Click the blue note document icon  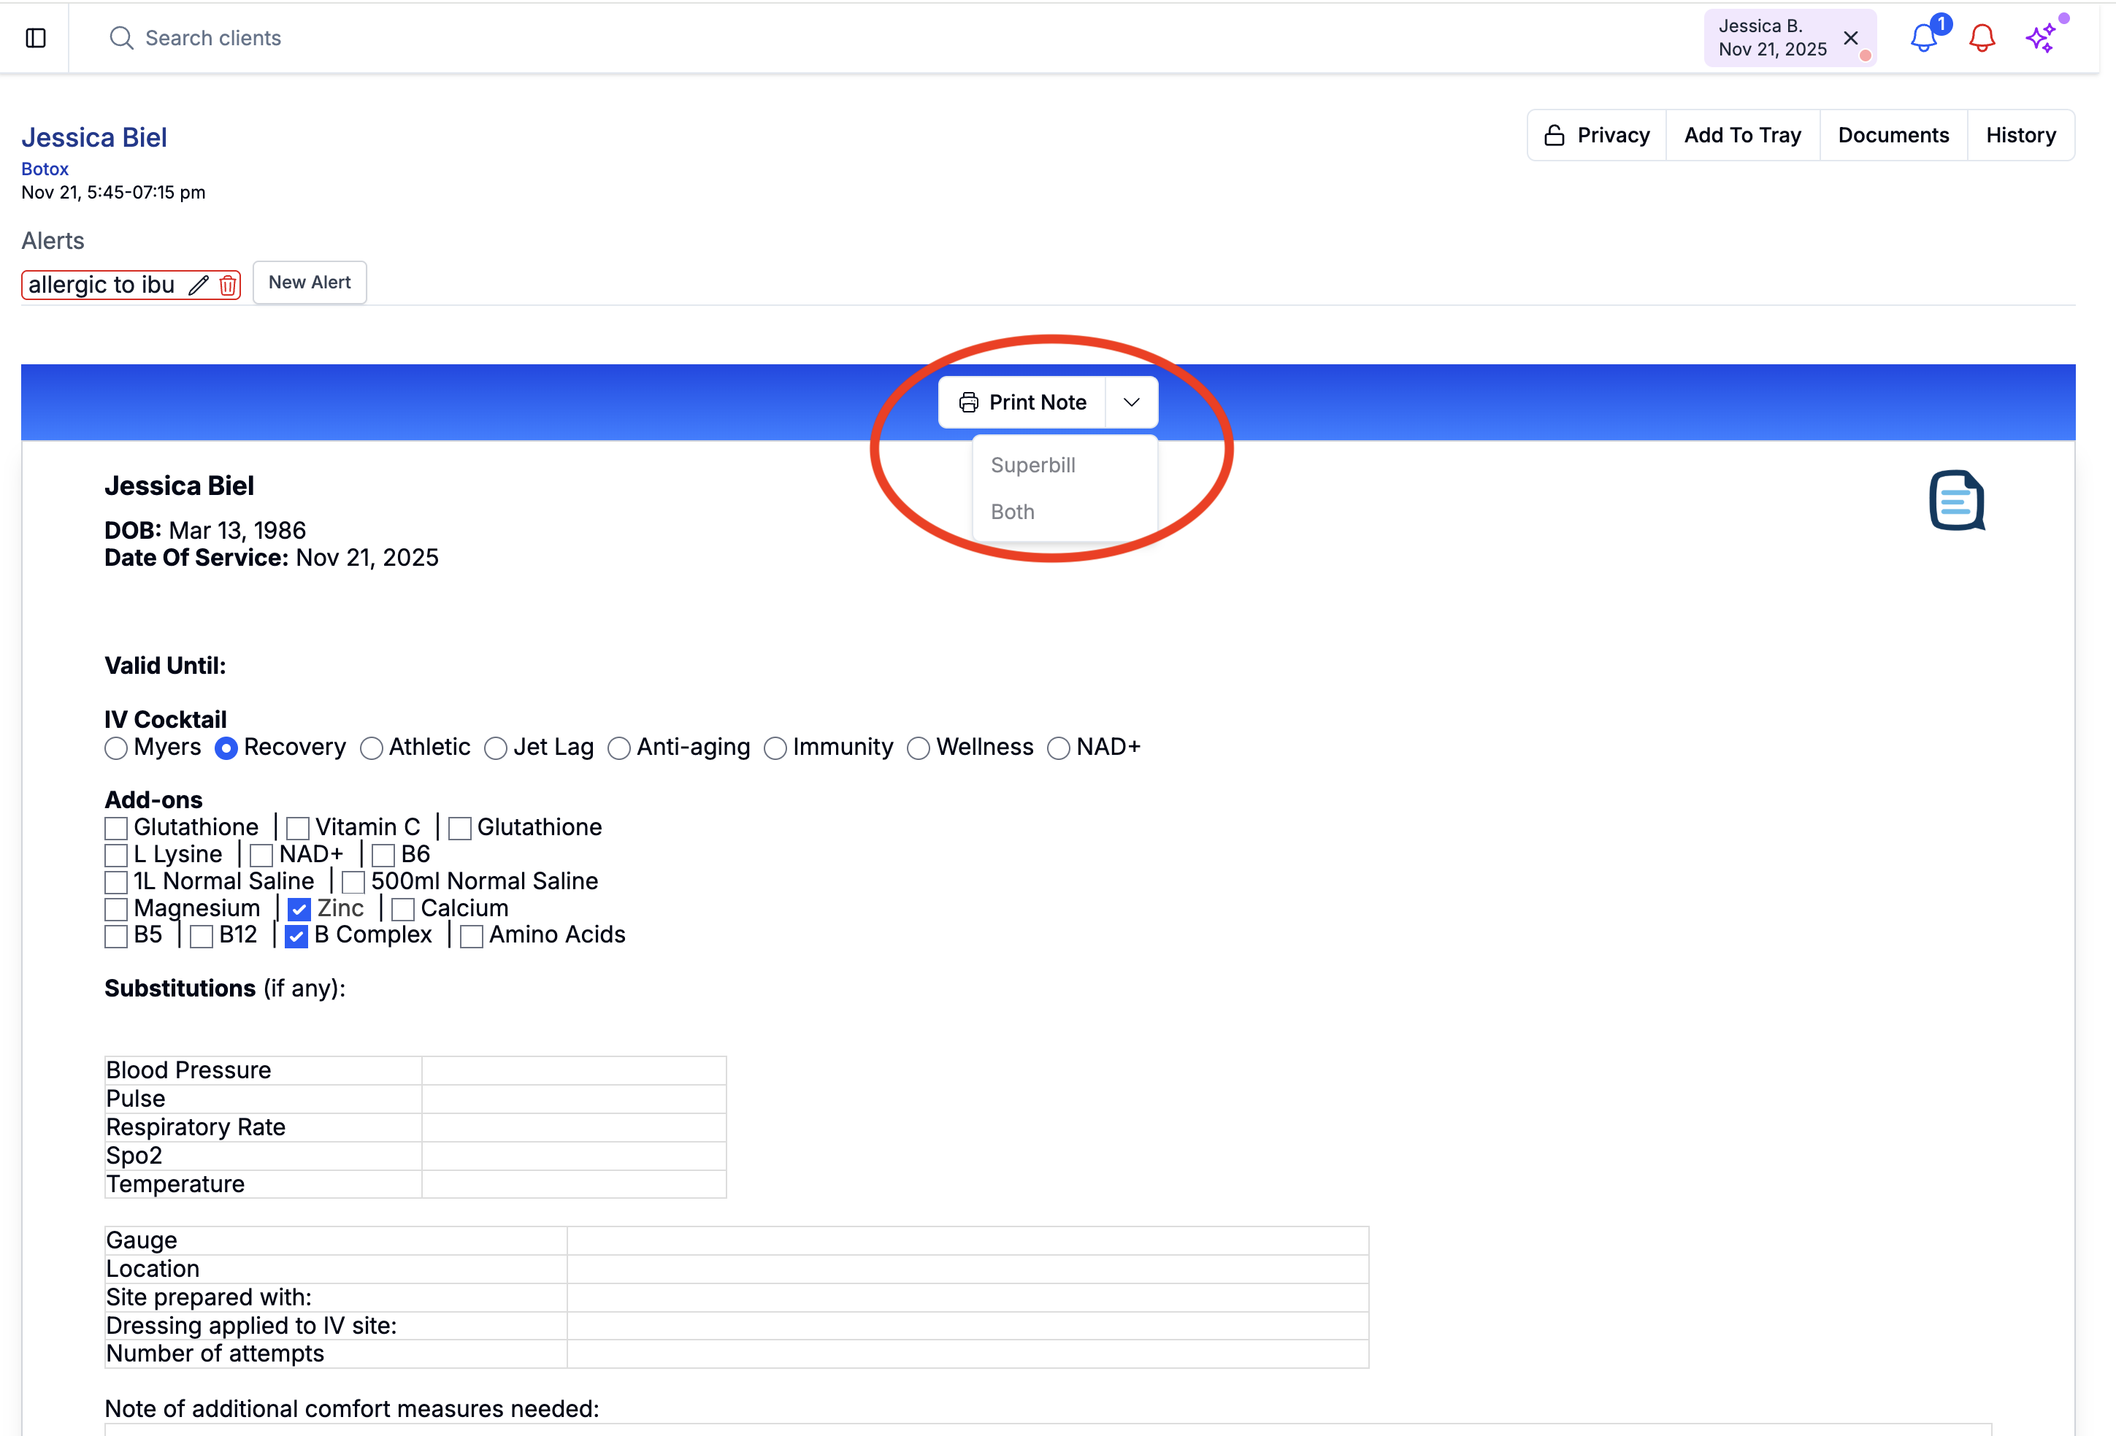click(1956, 500)
